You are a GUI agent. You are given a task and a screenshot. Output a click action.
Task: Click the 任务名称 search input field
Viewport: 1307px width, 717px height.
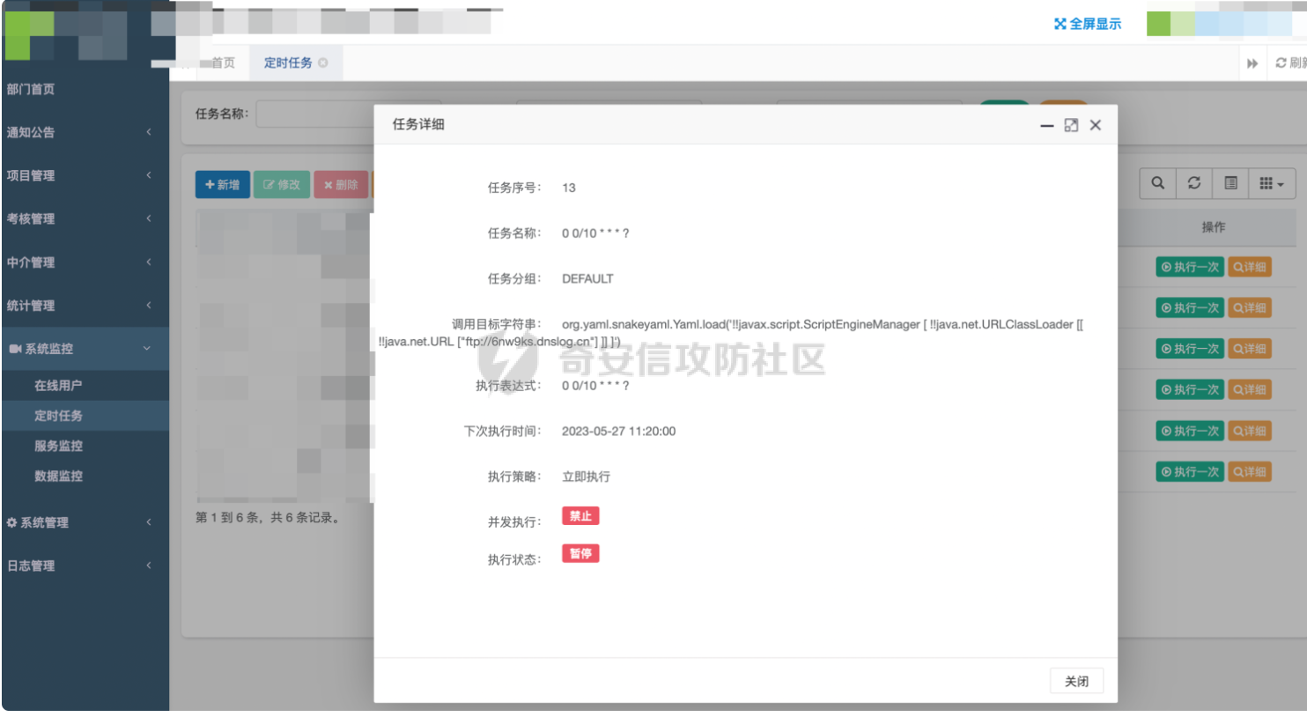coord(315,114)
